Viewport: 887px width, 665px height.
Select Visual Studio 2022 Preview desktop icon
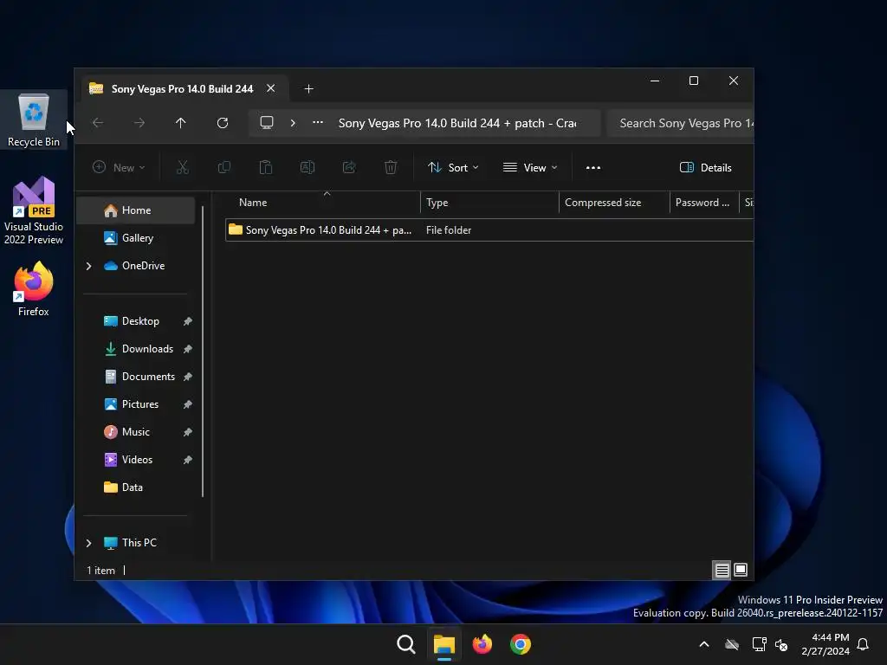click(x=34, y=210)
